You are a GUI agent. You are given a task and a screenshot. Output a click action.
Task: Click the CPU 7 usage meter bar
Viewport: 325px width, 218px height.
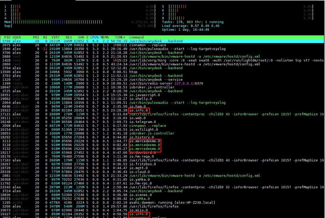tap(241, 14)
